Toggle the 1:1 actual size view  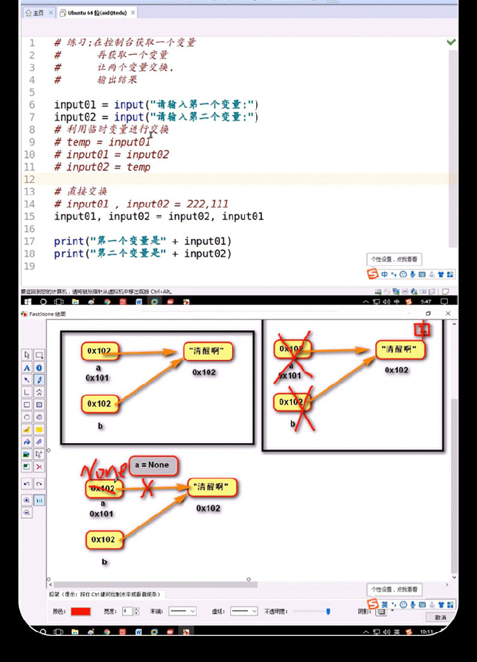39,500
